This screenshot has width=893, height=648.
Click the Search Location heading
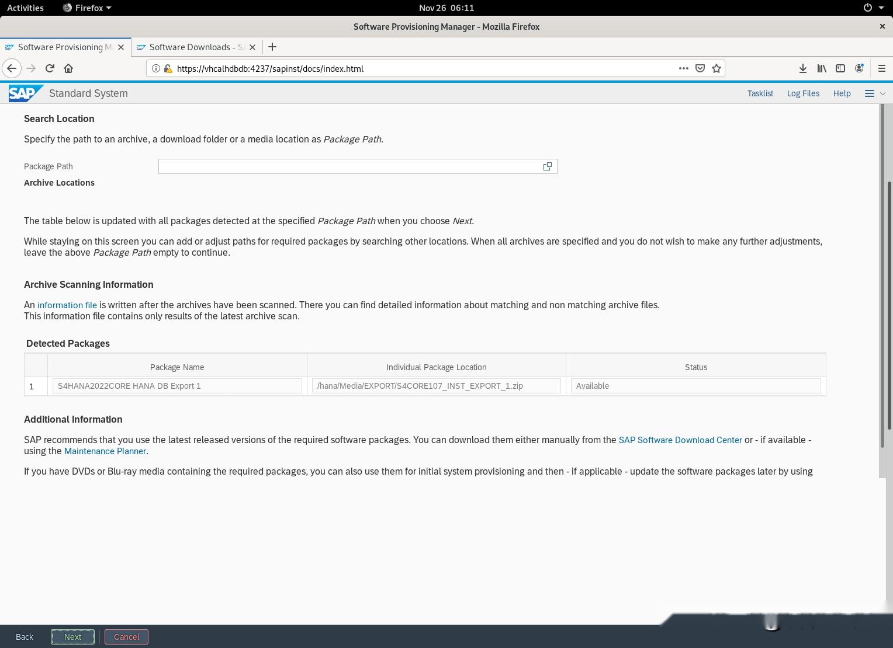[59, 119]
